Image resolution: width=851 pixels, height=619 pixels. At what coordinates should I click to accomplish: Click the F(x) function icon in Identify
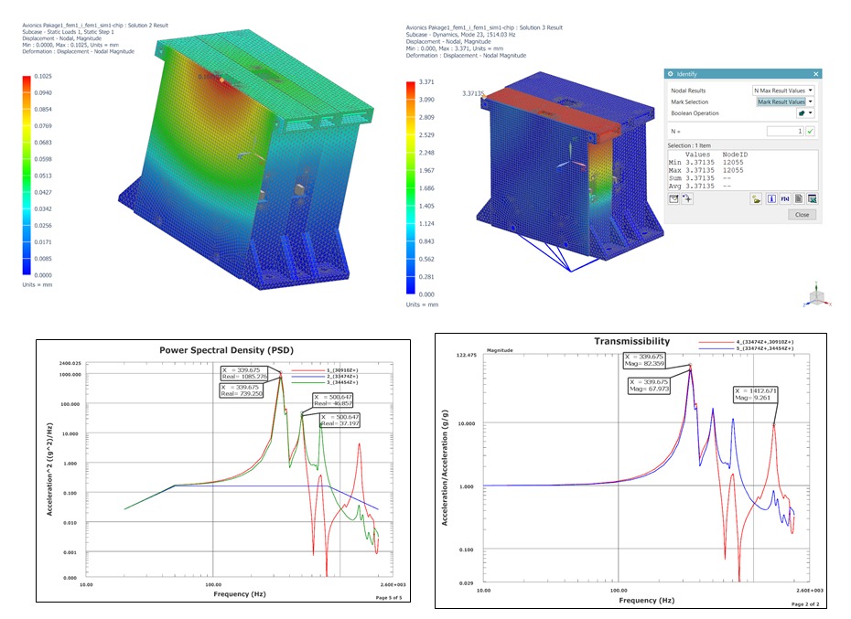(x=785, y=197)
